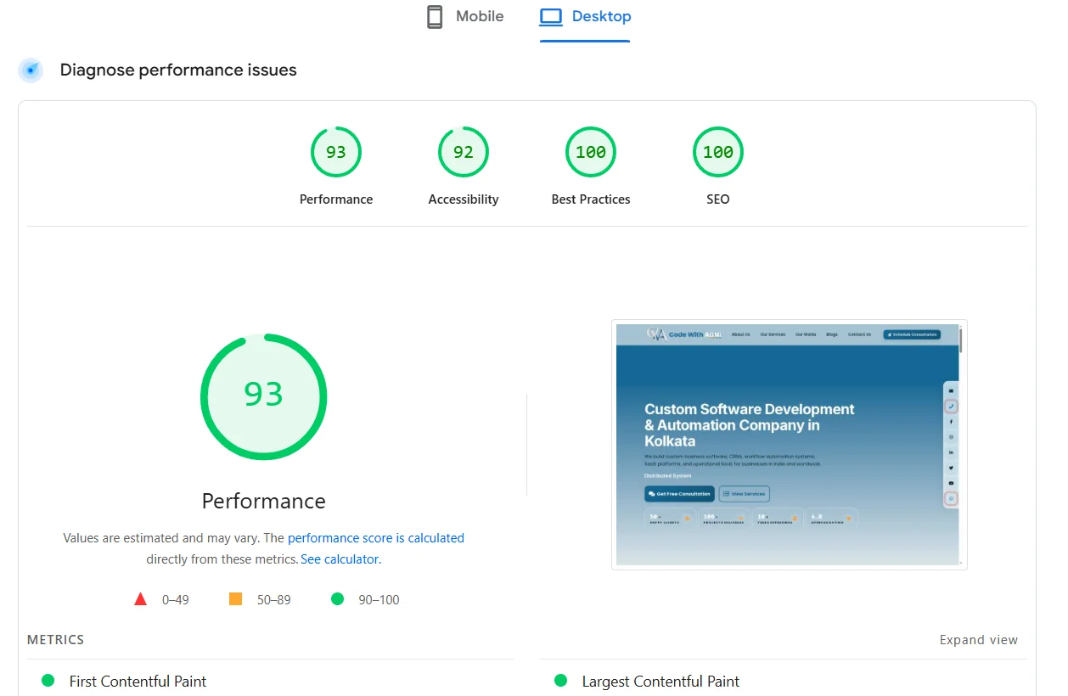Screen dimensions: 1068x696
Task: Click the Diagnose performance issues radar icon
Action: click(x=31, y=70)
